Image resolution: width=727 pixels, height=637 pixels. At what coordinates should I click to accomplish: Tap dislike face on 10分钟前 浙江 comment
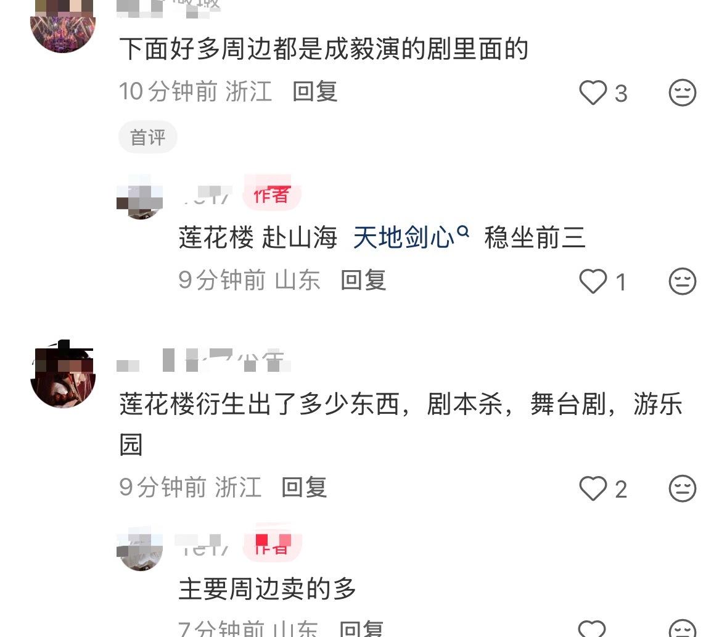[x=683, y=92]
